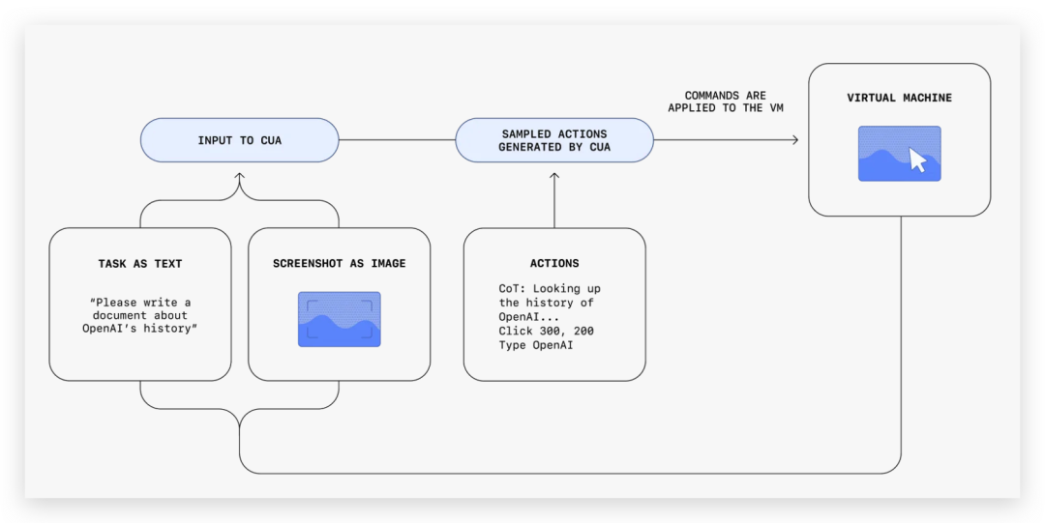The image size is (1045, 523).
Task: Click the CoT reasoning text in Actions
Action: pyautogui.click(x=549, y=303)
